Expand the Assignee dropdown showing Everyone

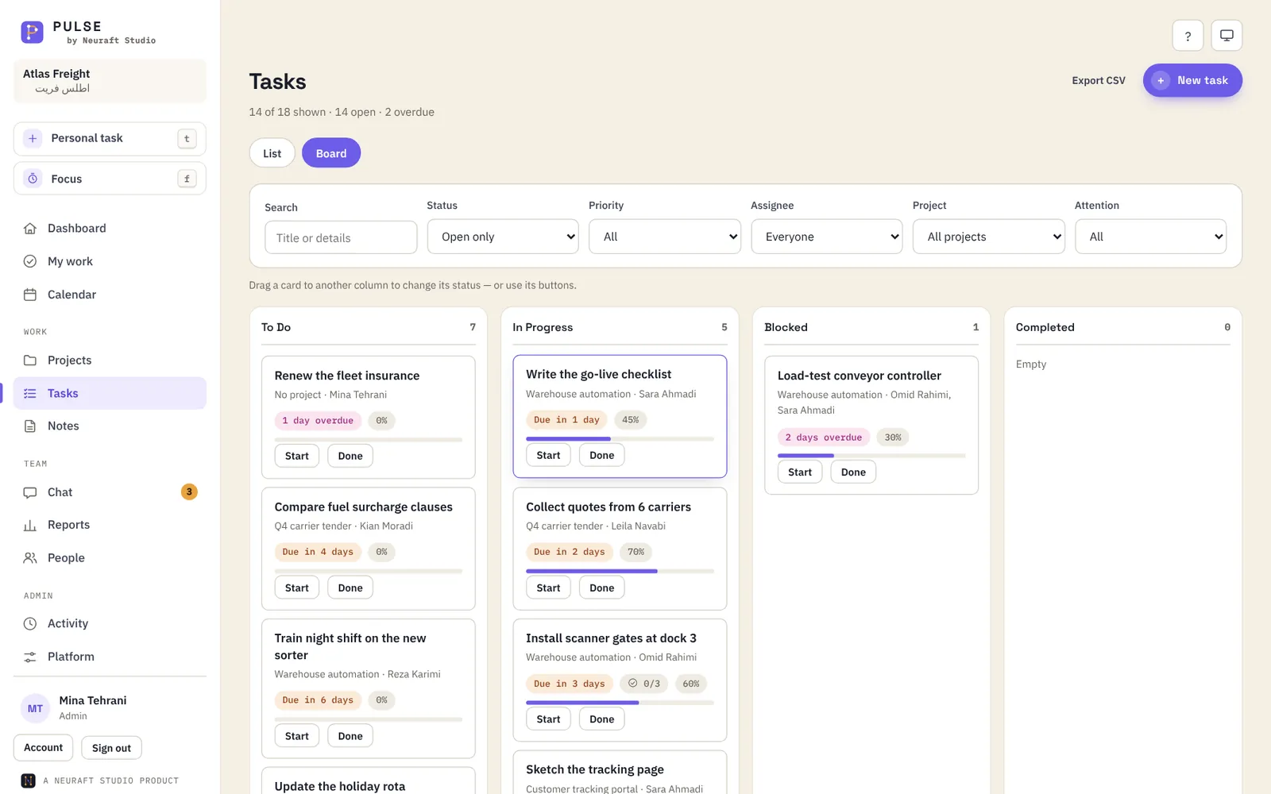[827, 237]
